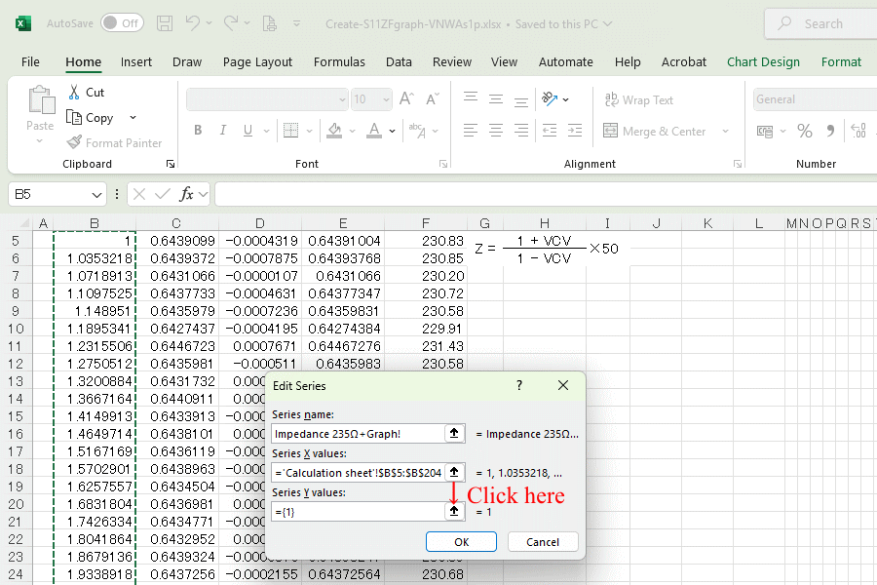Toggle Align Right

click(x=520, y=131)
